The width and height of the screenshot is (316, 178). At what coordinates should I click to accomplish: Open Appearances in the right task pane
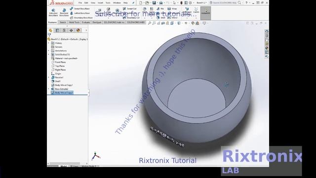[x=267, y=48]
